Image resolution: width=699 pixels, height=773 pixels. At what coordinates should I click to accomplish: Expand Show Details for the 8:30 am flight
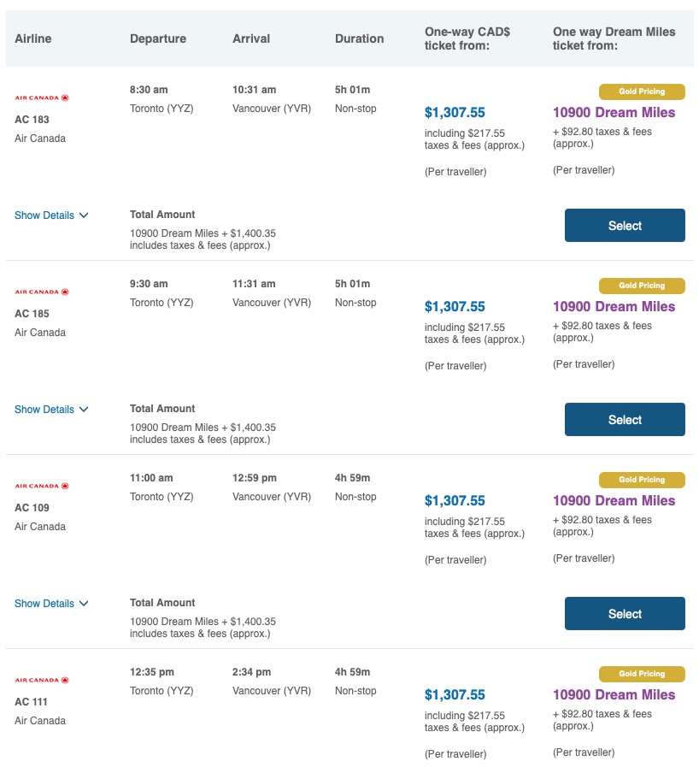point(51,215)
